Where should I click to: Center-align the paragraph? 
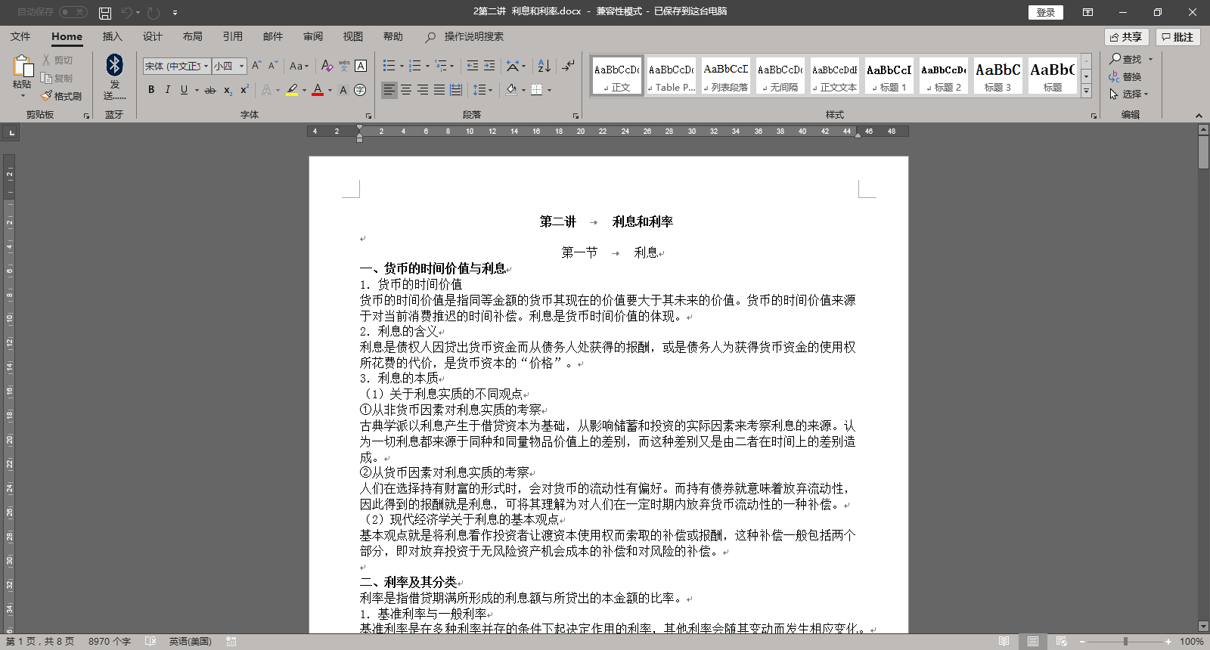click(x=406, y=90)
